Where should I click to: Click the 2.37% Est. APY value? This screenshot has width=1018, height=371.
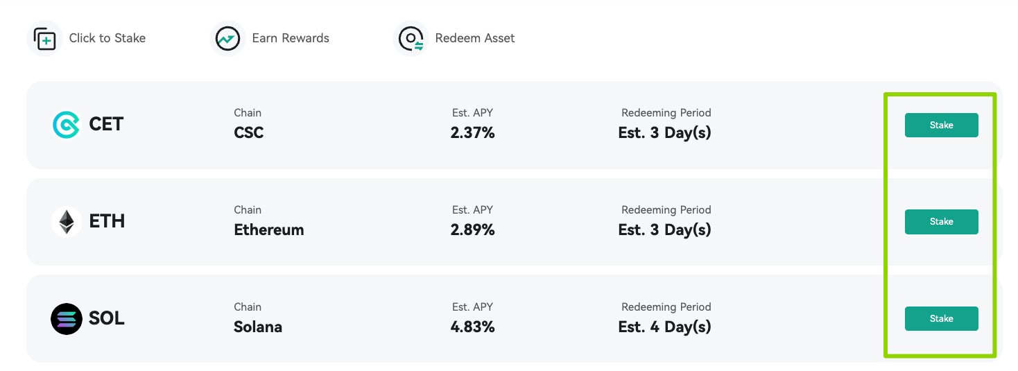click(473, 133)
